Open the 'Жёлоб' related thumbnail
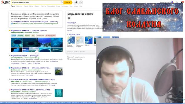The width and height of the screenshot is (185, 104). [x=89, y=40]
